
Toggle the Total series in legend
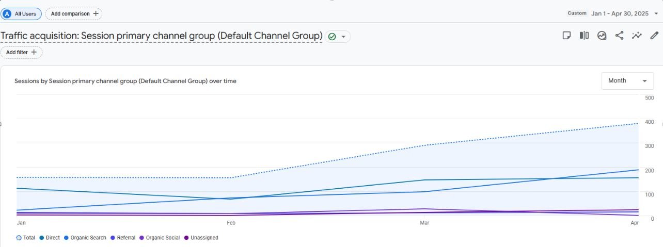(x=26, y=238)
